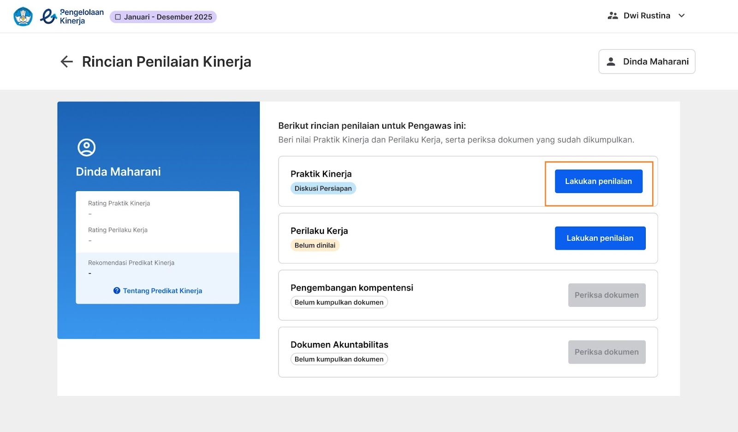Click the Dwi Rustina username text
This screenshot has width=738, height=432.
tap(647, 16)
